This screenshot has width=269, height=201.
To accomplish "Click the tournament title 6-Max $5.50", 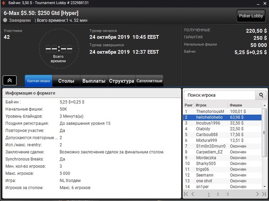I will (41, 13).
